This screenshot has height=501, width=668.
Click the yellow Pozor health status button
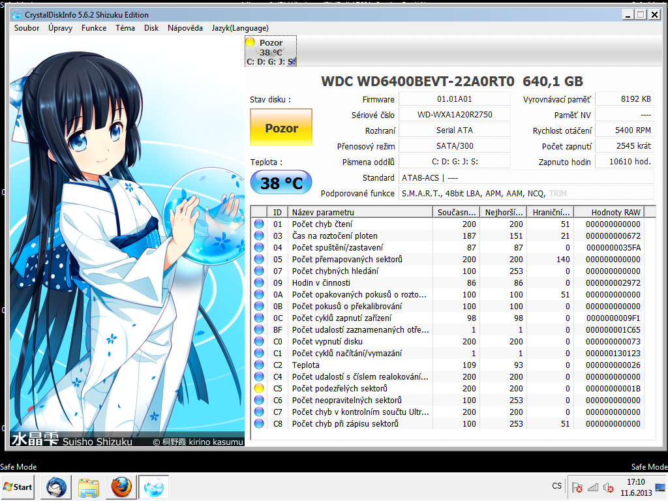281,128
